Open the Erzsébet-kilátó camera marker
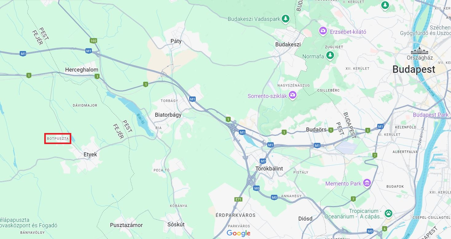This screenshot has width=451, height=239. pyautogui.click(x=323, y=31)
